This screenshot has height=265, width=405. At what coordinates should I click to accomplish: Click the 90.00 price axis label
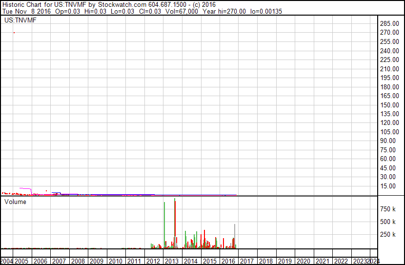(x=388, y=141)
